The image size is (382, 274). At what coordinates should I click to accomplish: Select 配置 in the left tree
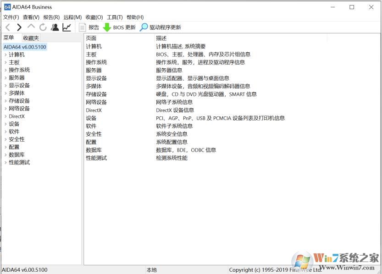pyautogui.click(x=14, y=147)
